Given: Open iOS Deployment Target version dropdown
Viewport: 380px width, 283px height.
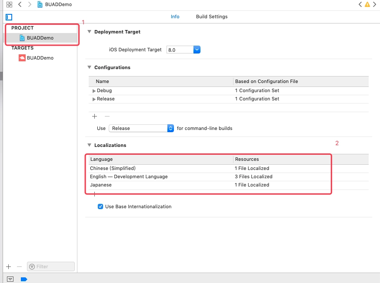Looking at the screenshot, I should click(197, 50).
